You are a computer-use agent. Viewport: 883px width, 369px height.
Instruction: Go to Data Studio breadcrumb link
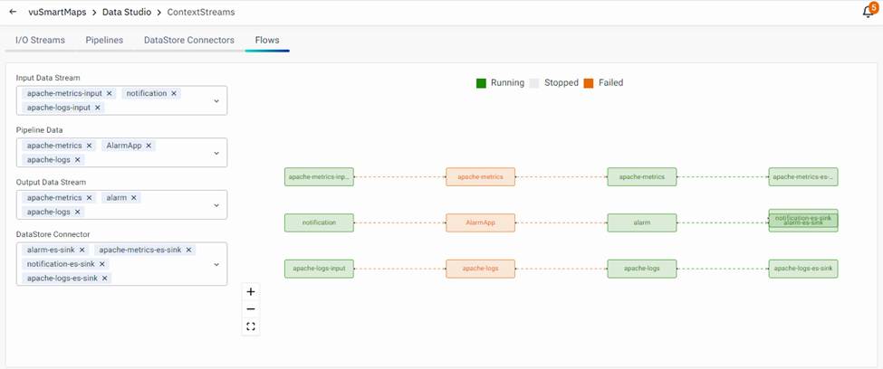point(127,13)
